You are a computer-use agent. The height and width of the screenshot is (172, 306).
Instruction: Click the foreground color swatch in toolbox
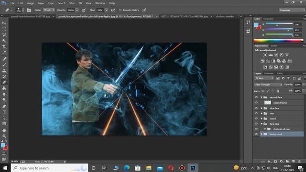pyautogui.click(x=3, y=145)
